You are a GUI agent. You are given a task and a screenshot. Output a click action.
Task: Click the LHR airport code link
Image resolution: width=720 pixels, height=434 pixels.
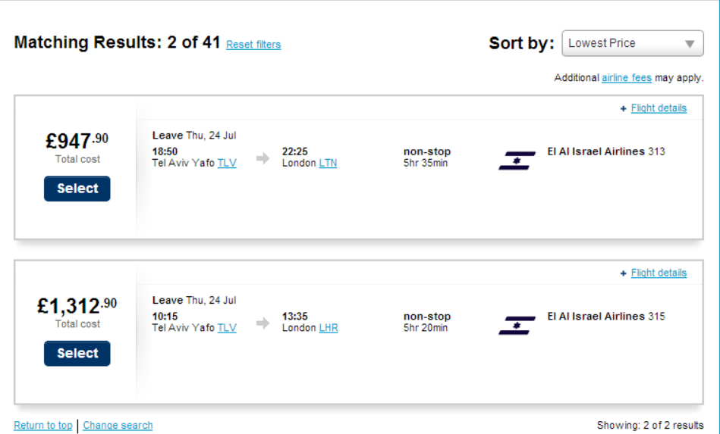329,328
